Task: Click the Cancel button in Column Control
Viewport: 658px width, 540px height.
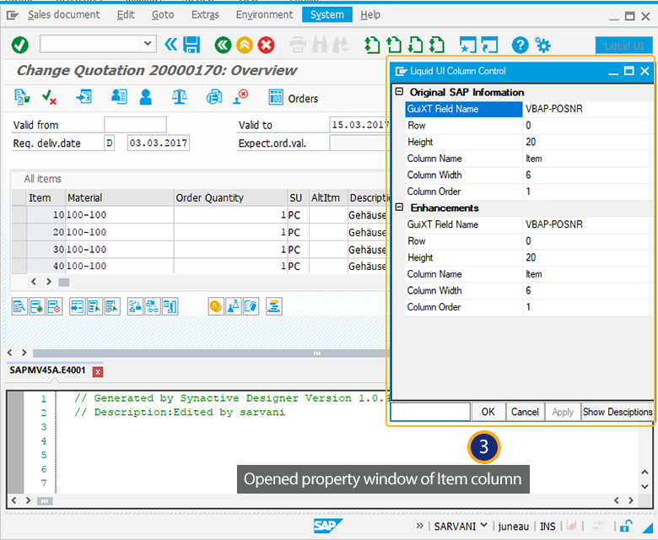Action: click(525, 412)
